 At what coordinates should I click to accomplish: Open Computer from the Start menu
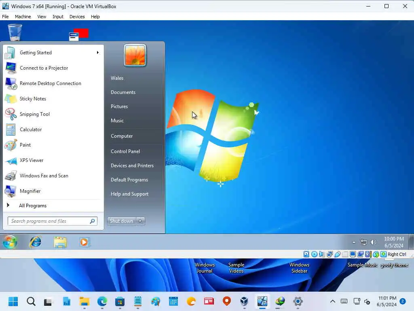pos(122,136)
